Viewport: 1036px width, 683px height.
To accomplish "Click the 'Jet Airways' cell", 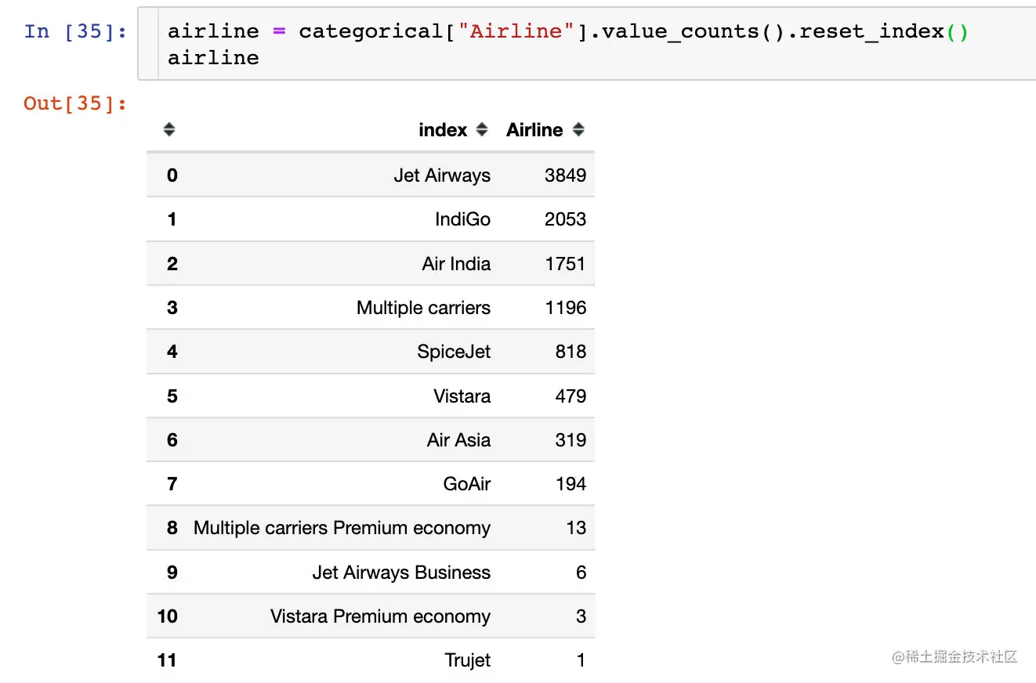I will coord(442,175).
